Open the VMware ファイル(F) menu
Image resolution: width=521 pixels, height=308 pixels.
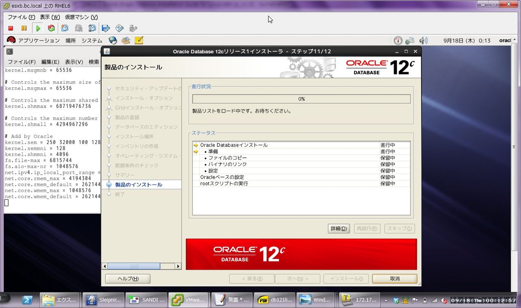click(22, 17)
